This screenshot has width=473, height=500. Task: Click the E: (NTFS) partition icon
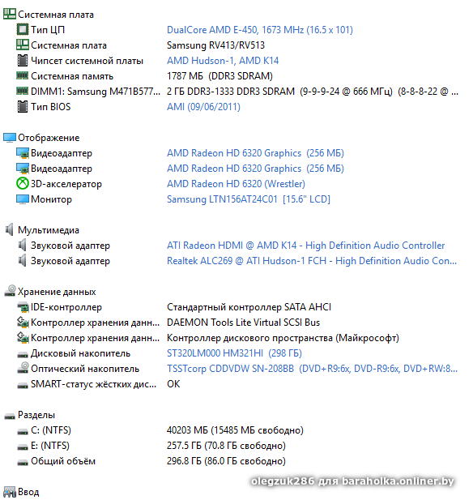pos(23,447)
